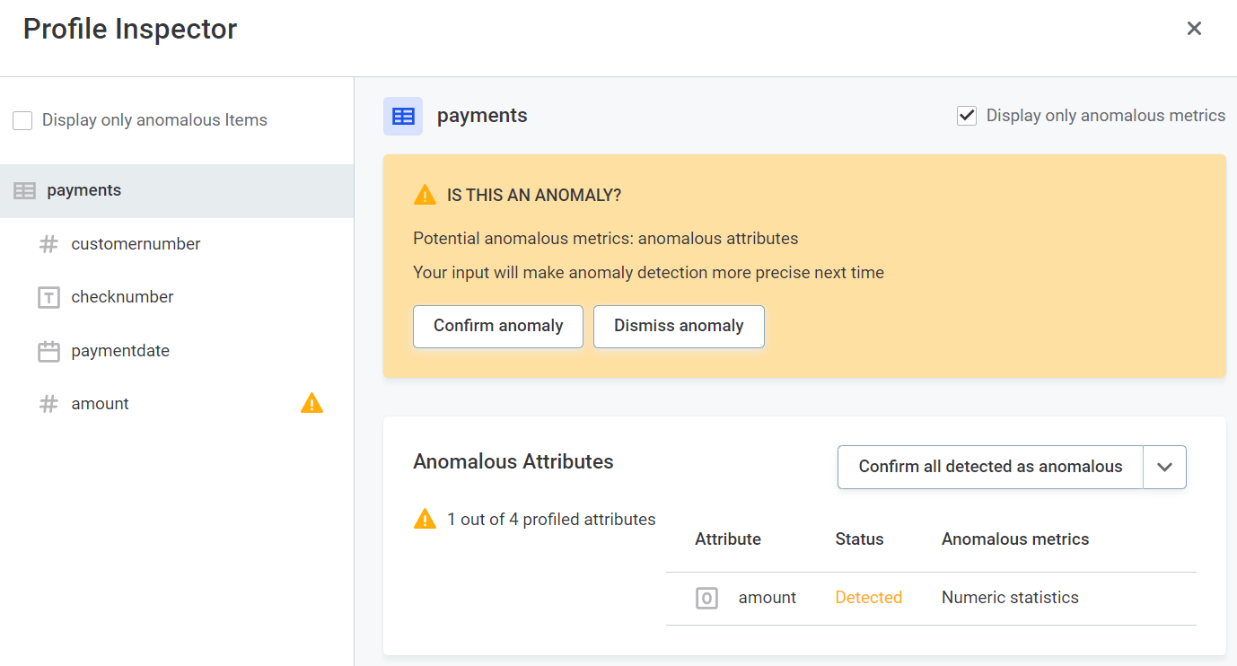Screen dimensions: 1237x666
Task: Click the hash icon beside amount
Action: point(48,404)
